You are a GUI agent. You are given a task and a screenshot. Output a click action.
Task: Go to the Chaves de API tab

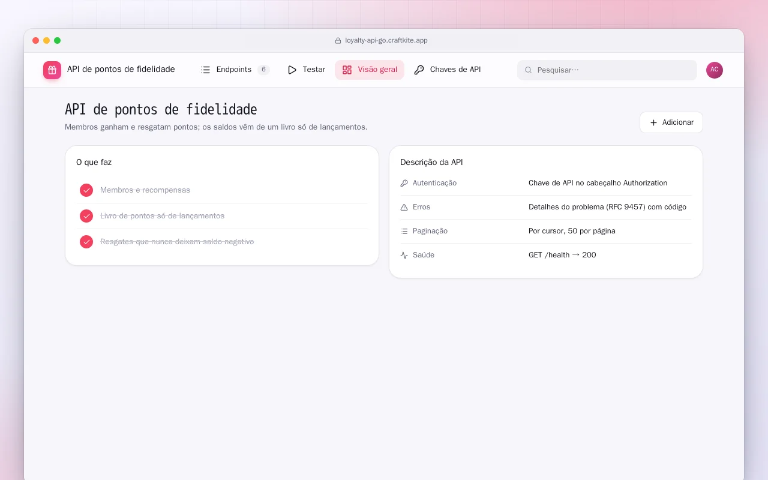click(448, 70)
